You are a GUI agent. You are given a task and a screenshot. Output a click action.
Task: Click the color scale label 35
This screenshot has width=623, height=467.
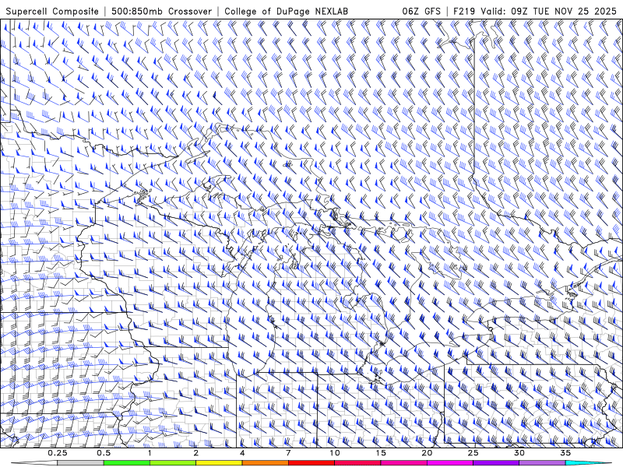[565, 453]
